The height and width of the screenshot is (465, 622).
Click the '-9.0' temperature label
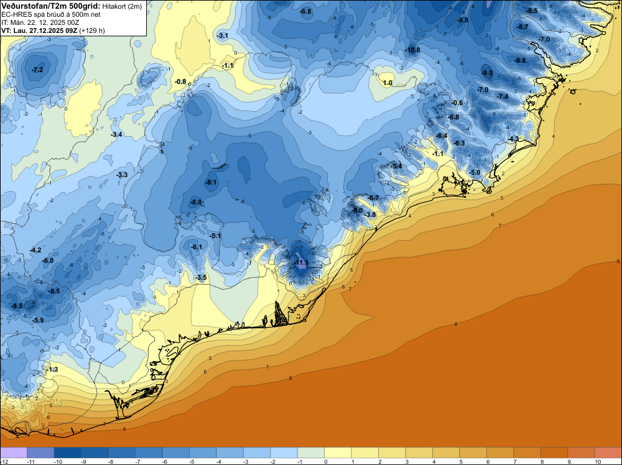(x=487, y=73)
